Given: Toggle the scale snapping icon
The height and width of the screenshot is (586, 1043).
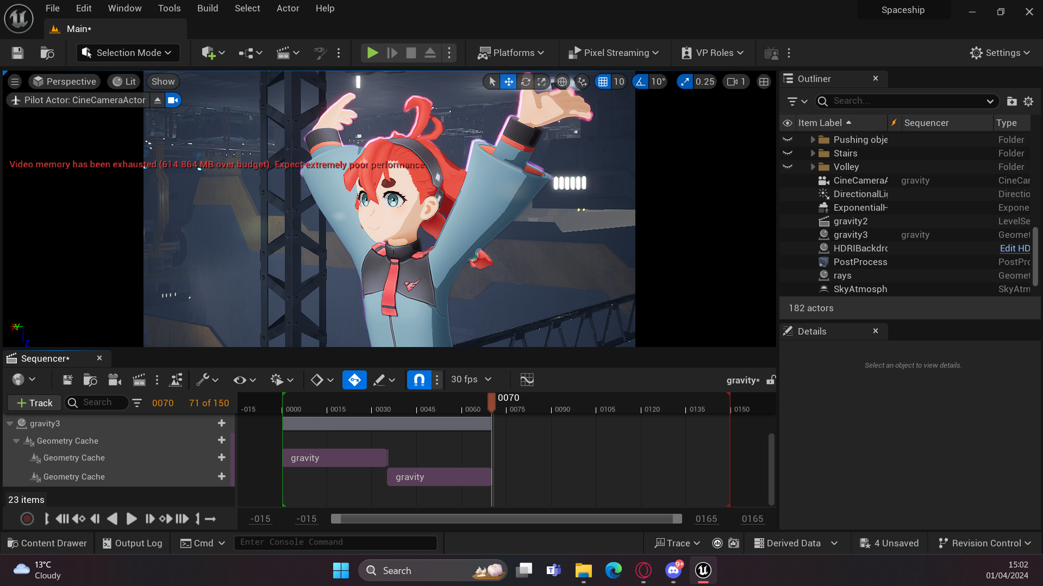Looking at the screenshot, I should click(685, 81).
